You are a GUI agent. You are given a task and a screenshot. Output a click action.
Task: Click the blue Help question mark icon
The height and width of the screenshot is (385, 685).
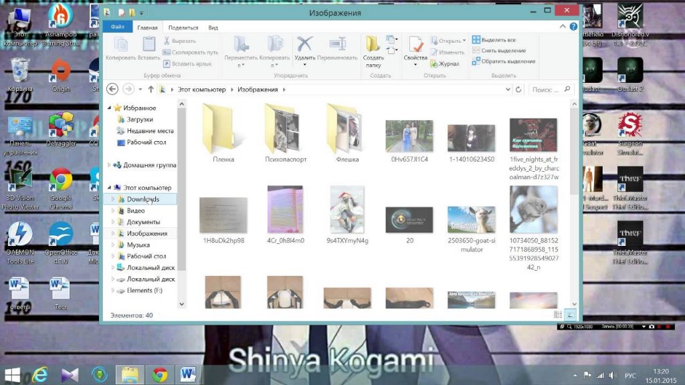point(573,27)
